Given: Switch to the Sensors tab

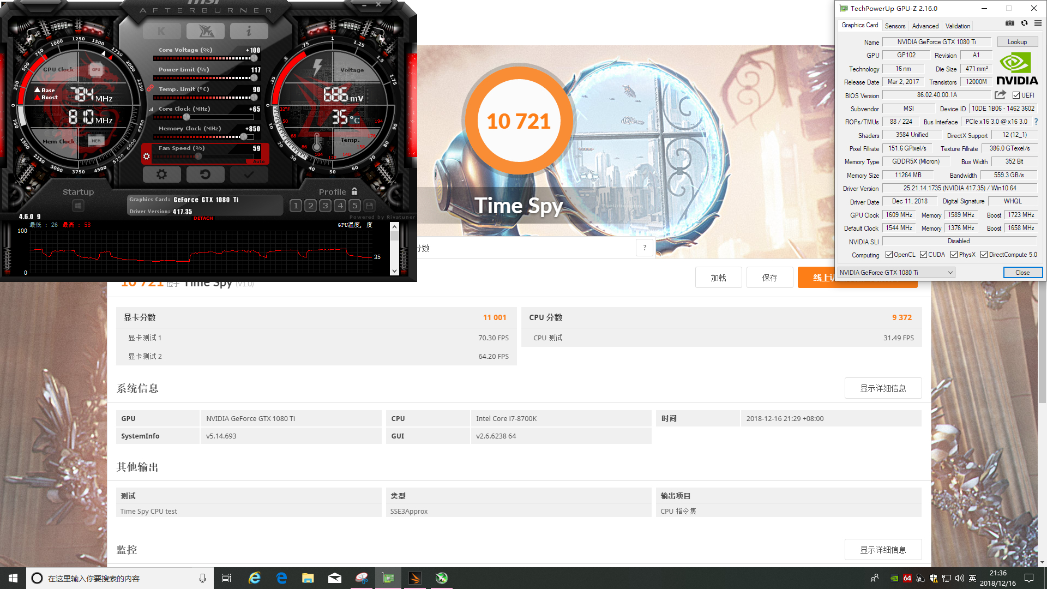Looking at the screenshot, I should (895, 26).
